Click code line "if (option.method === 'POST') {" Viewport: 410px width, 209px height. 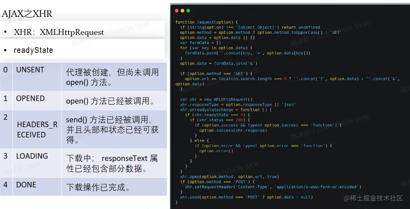click(x=217, y=182)
